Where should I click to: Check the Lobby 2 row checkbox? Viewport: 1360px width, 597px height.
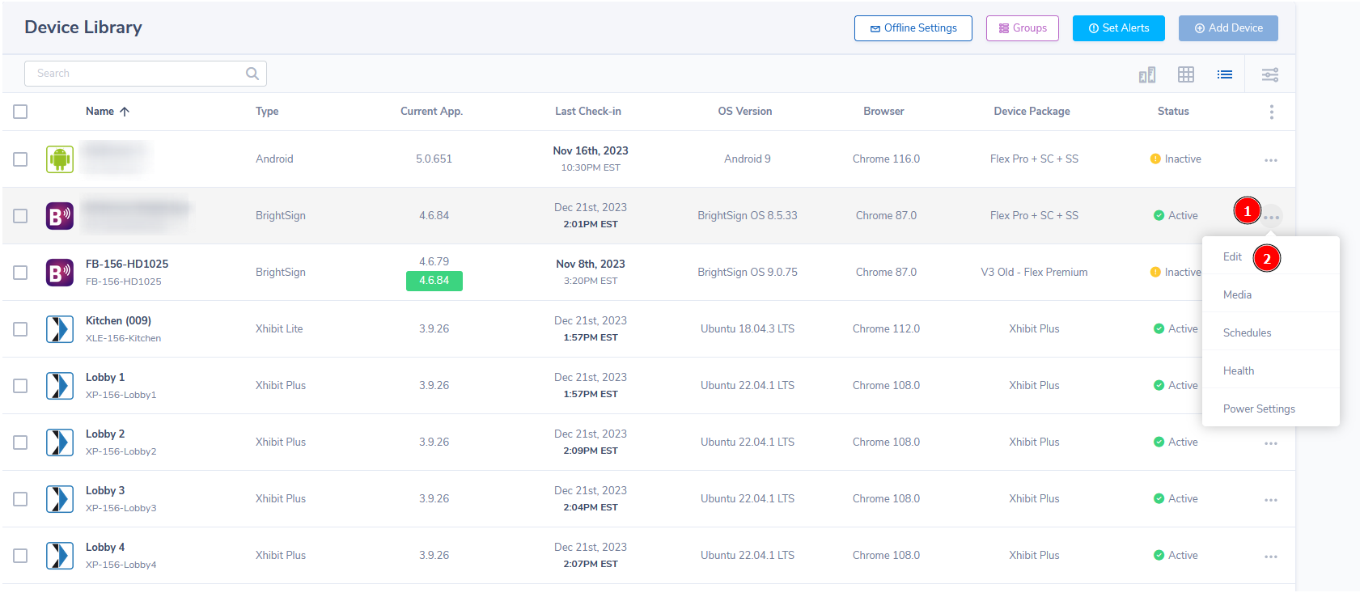[x=20, y=442]
